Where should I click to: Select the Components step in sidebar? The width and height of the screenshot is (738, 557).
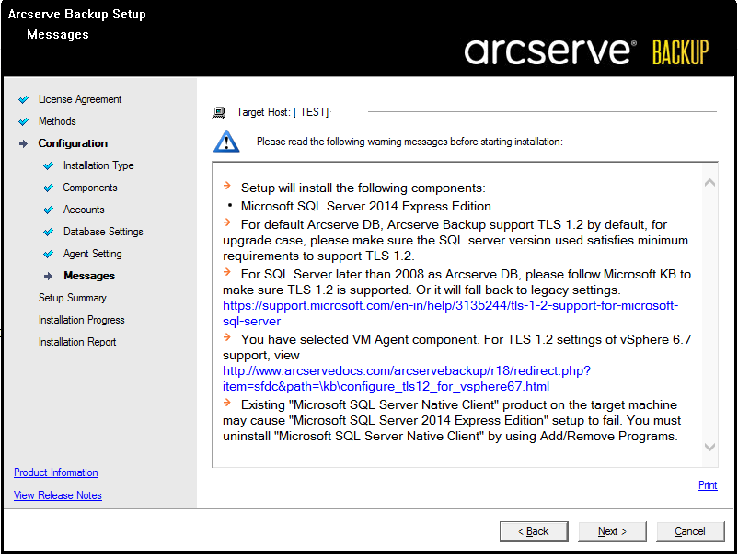tap(90, 188)
